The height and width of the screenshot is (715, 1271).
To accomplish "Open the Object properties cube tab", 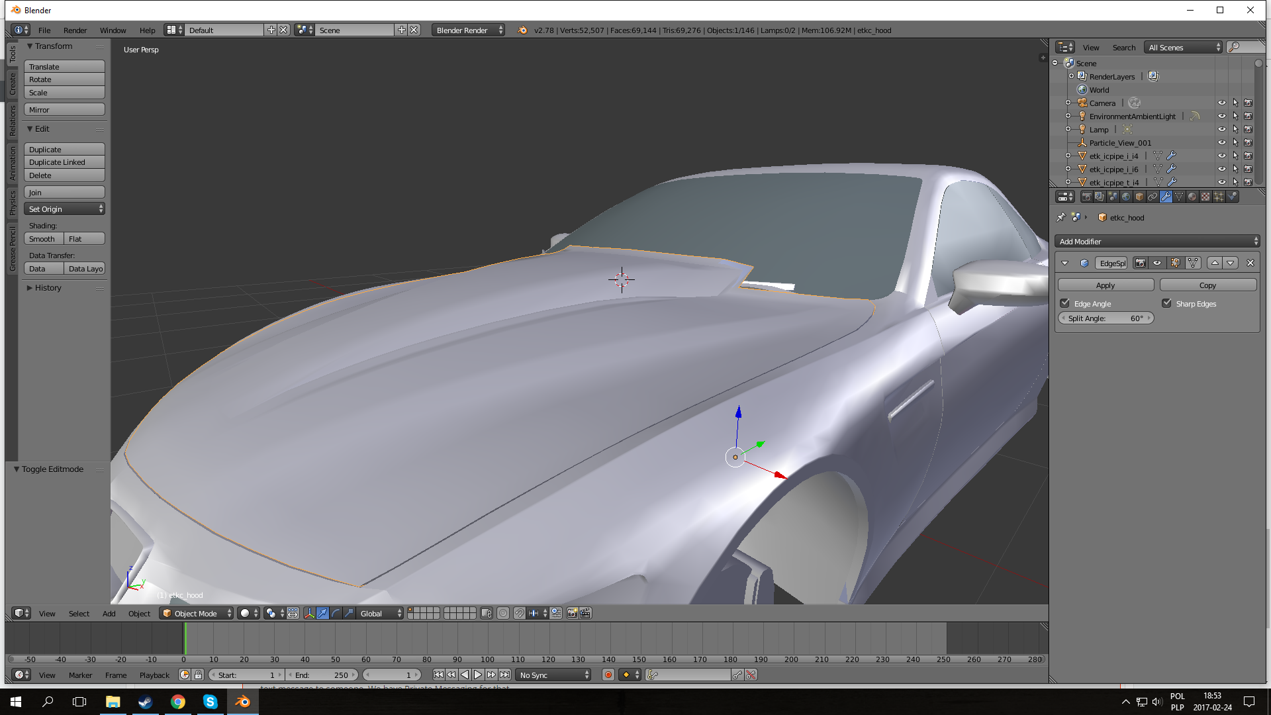I will click(x=1139, y=197).
